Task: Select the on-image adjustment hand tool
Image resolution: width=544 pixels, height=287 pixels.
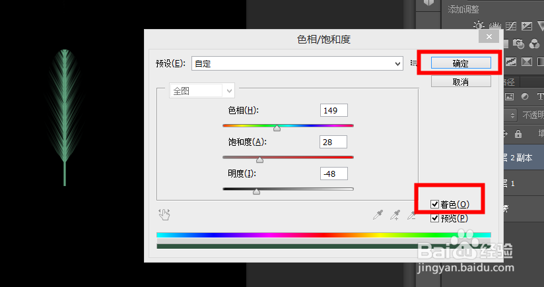Action: (x=164, y=214)
